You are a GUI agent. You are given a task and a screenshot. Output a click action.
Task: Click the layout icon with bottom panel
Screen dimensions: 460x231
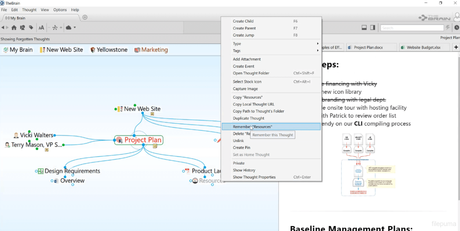point(364,28)
